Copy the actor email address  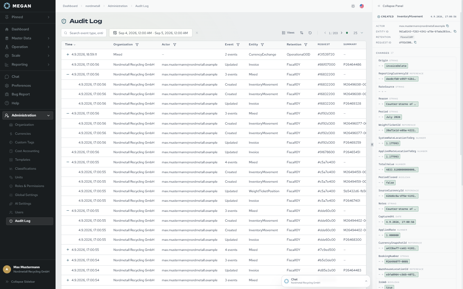(447, 26)
